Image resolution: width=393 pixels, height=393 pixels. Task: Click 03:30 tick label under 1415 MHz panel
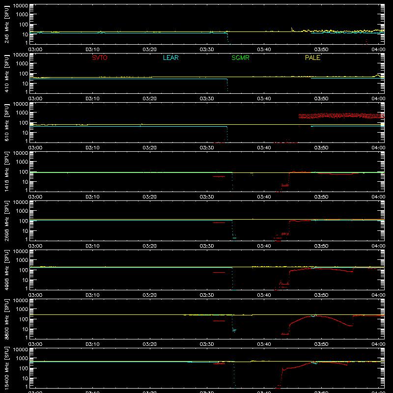(207, 197)
